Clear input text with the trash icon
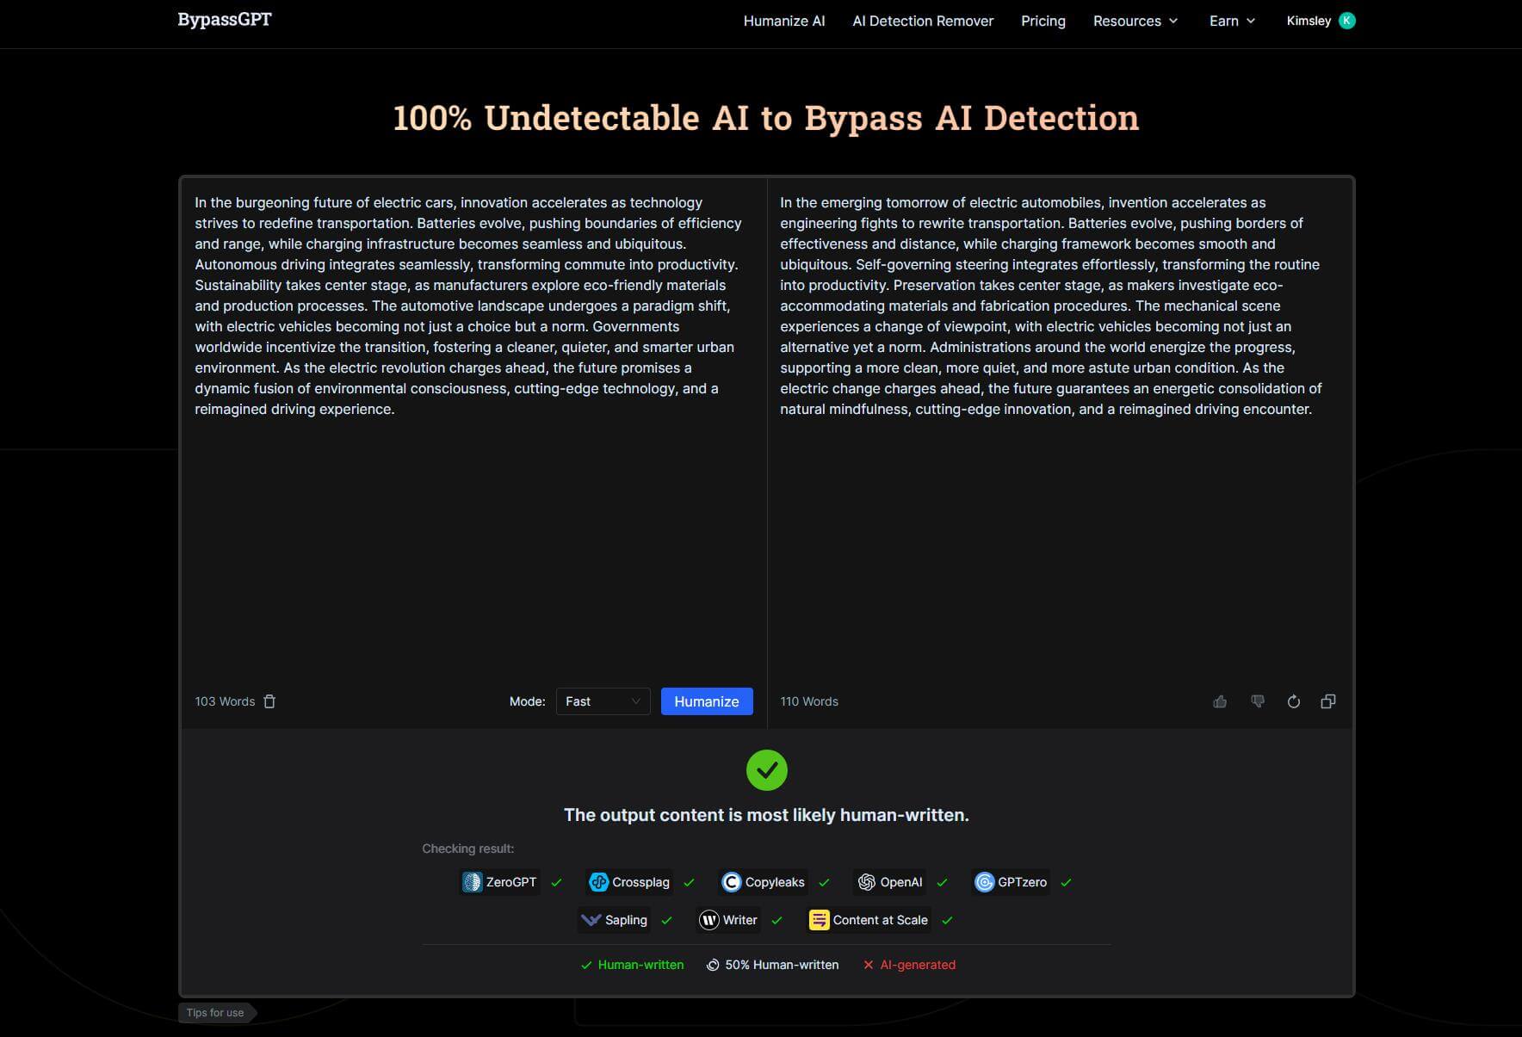This screenshot has height=1037, width=1522. 269,701
